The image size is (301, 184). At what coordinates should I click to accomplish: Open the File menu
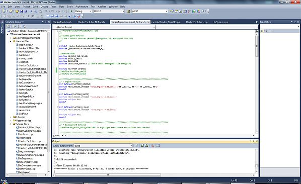point(3,7)
